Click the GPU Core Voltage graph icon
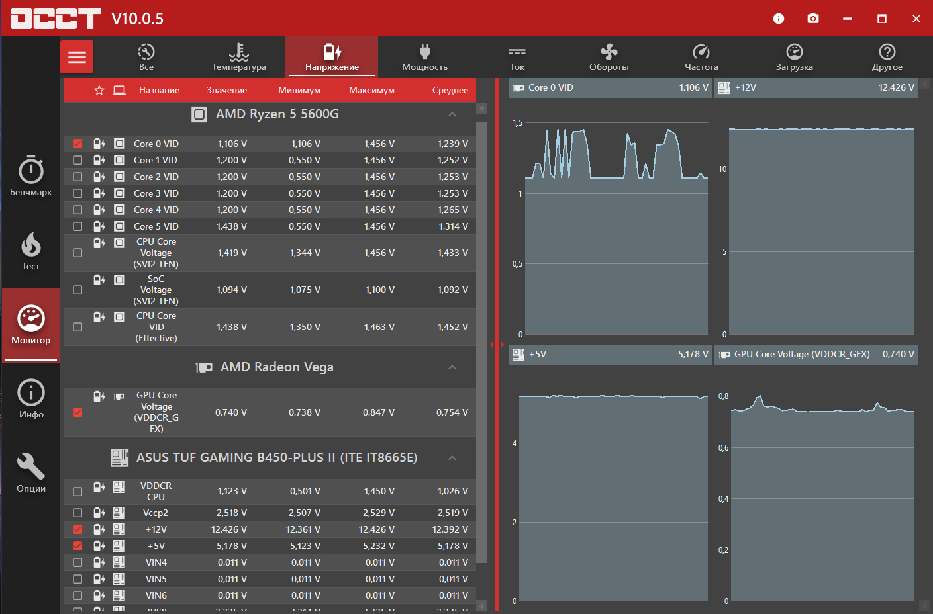The height and width of the screenshot is (614, 933). [x=724, y=355]
